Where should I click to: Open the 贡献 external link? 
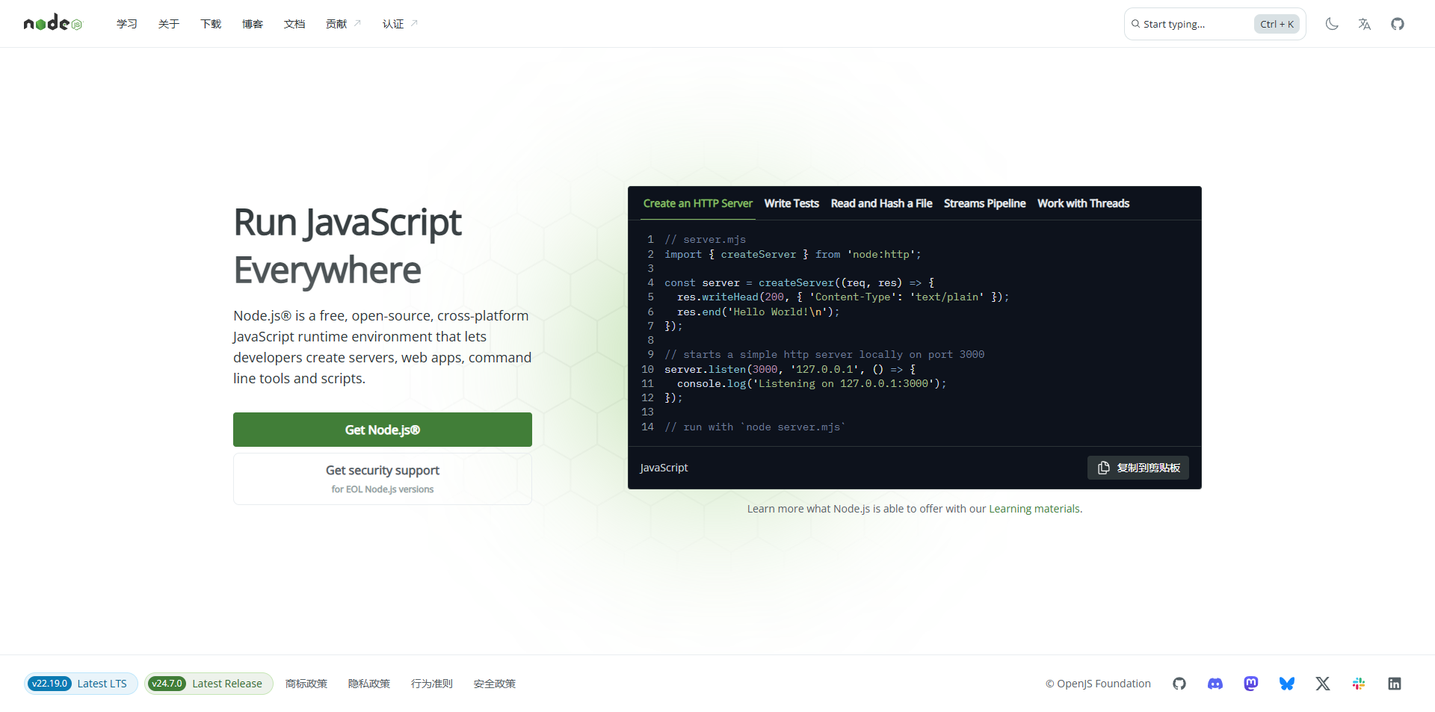point(343,24)
